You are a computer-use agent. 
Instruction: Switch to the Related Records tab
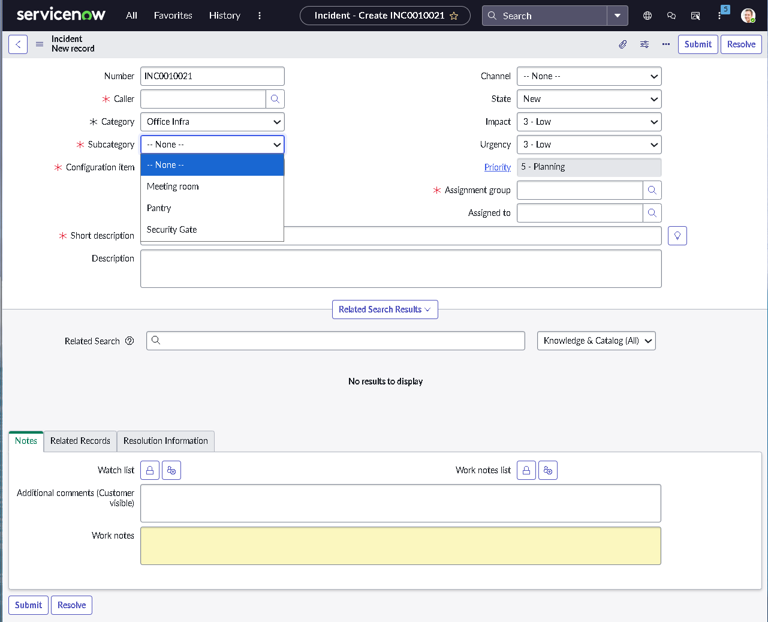pos(80,441)
